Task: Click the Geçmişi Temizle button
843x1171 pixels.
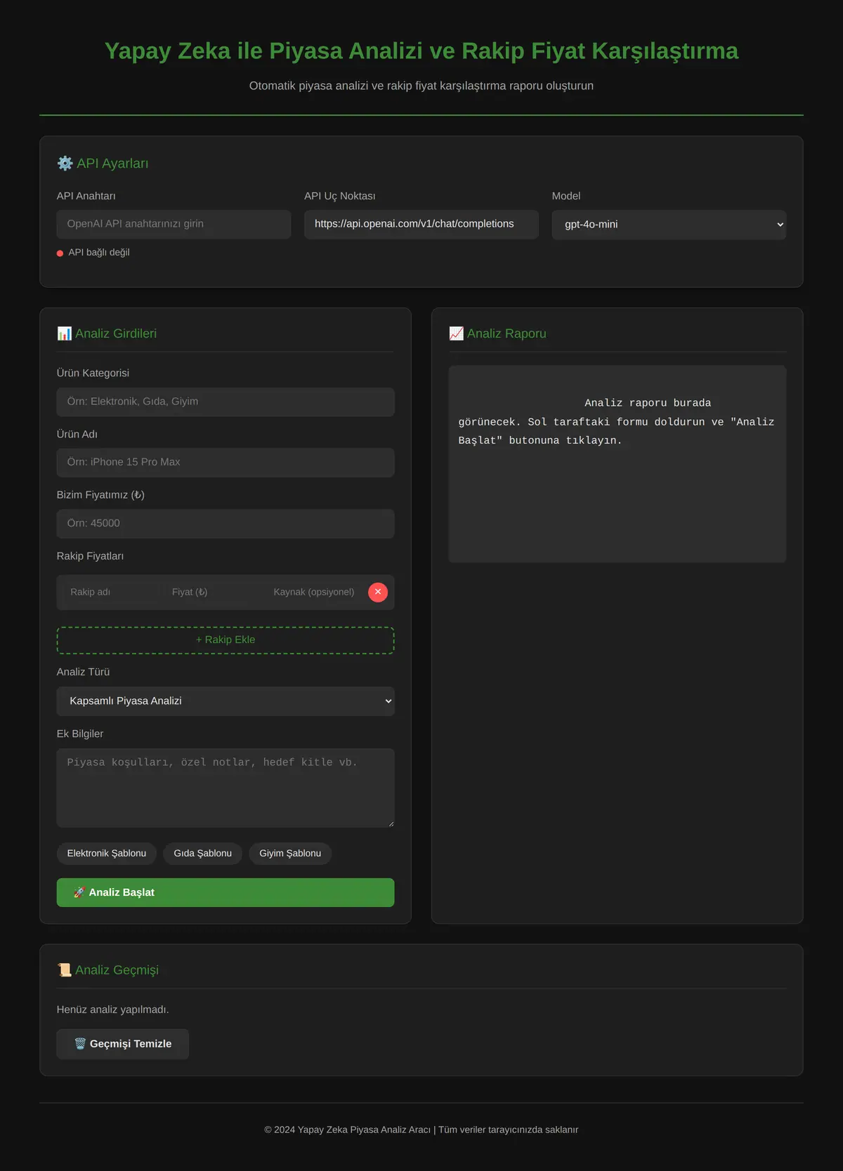Action: (x=123, y=1044)
